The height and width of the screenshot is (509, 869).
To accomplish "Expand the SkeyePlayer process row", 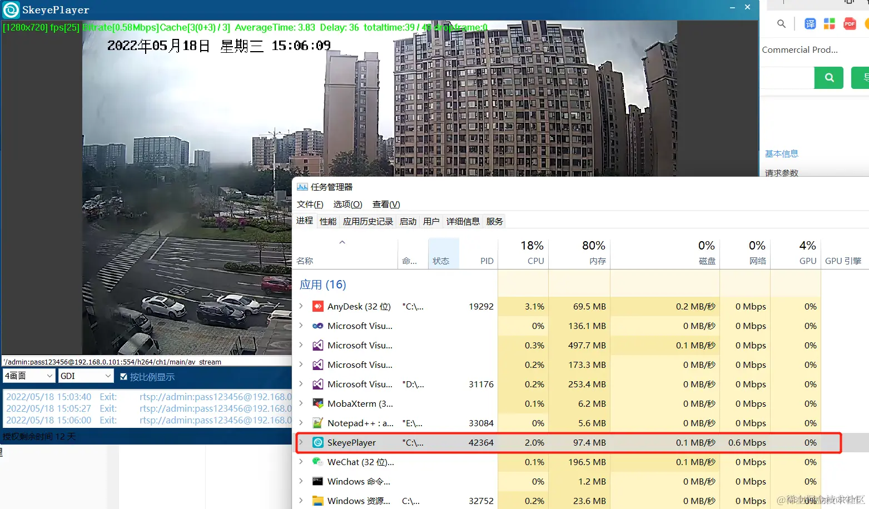I will click(x=301, y=442).
